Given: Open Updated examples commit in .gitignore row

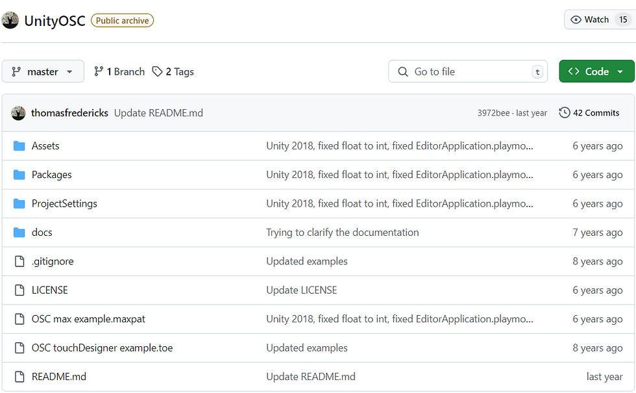Looking at the screenshot, I should point(307,261).
